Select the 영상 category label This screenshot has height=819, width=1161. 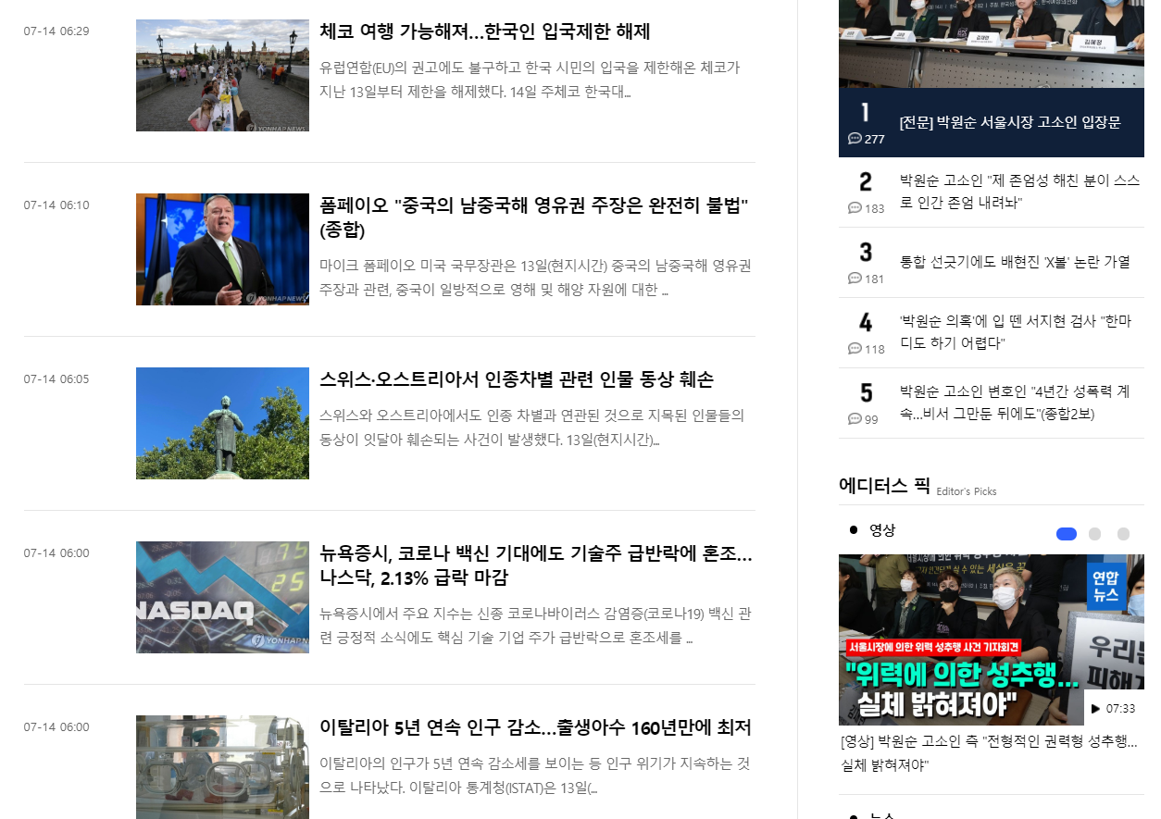point(882,530)
